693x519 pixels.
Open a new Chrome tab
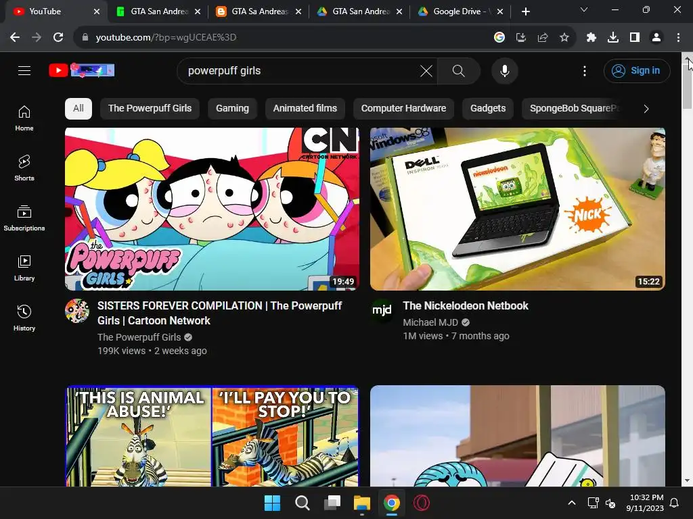click(x=525, y=12)
